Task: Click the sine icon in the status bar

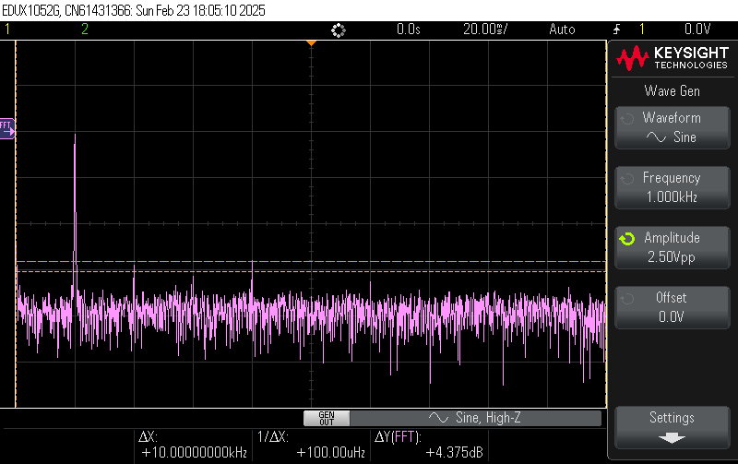Action: point(438,419)
